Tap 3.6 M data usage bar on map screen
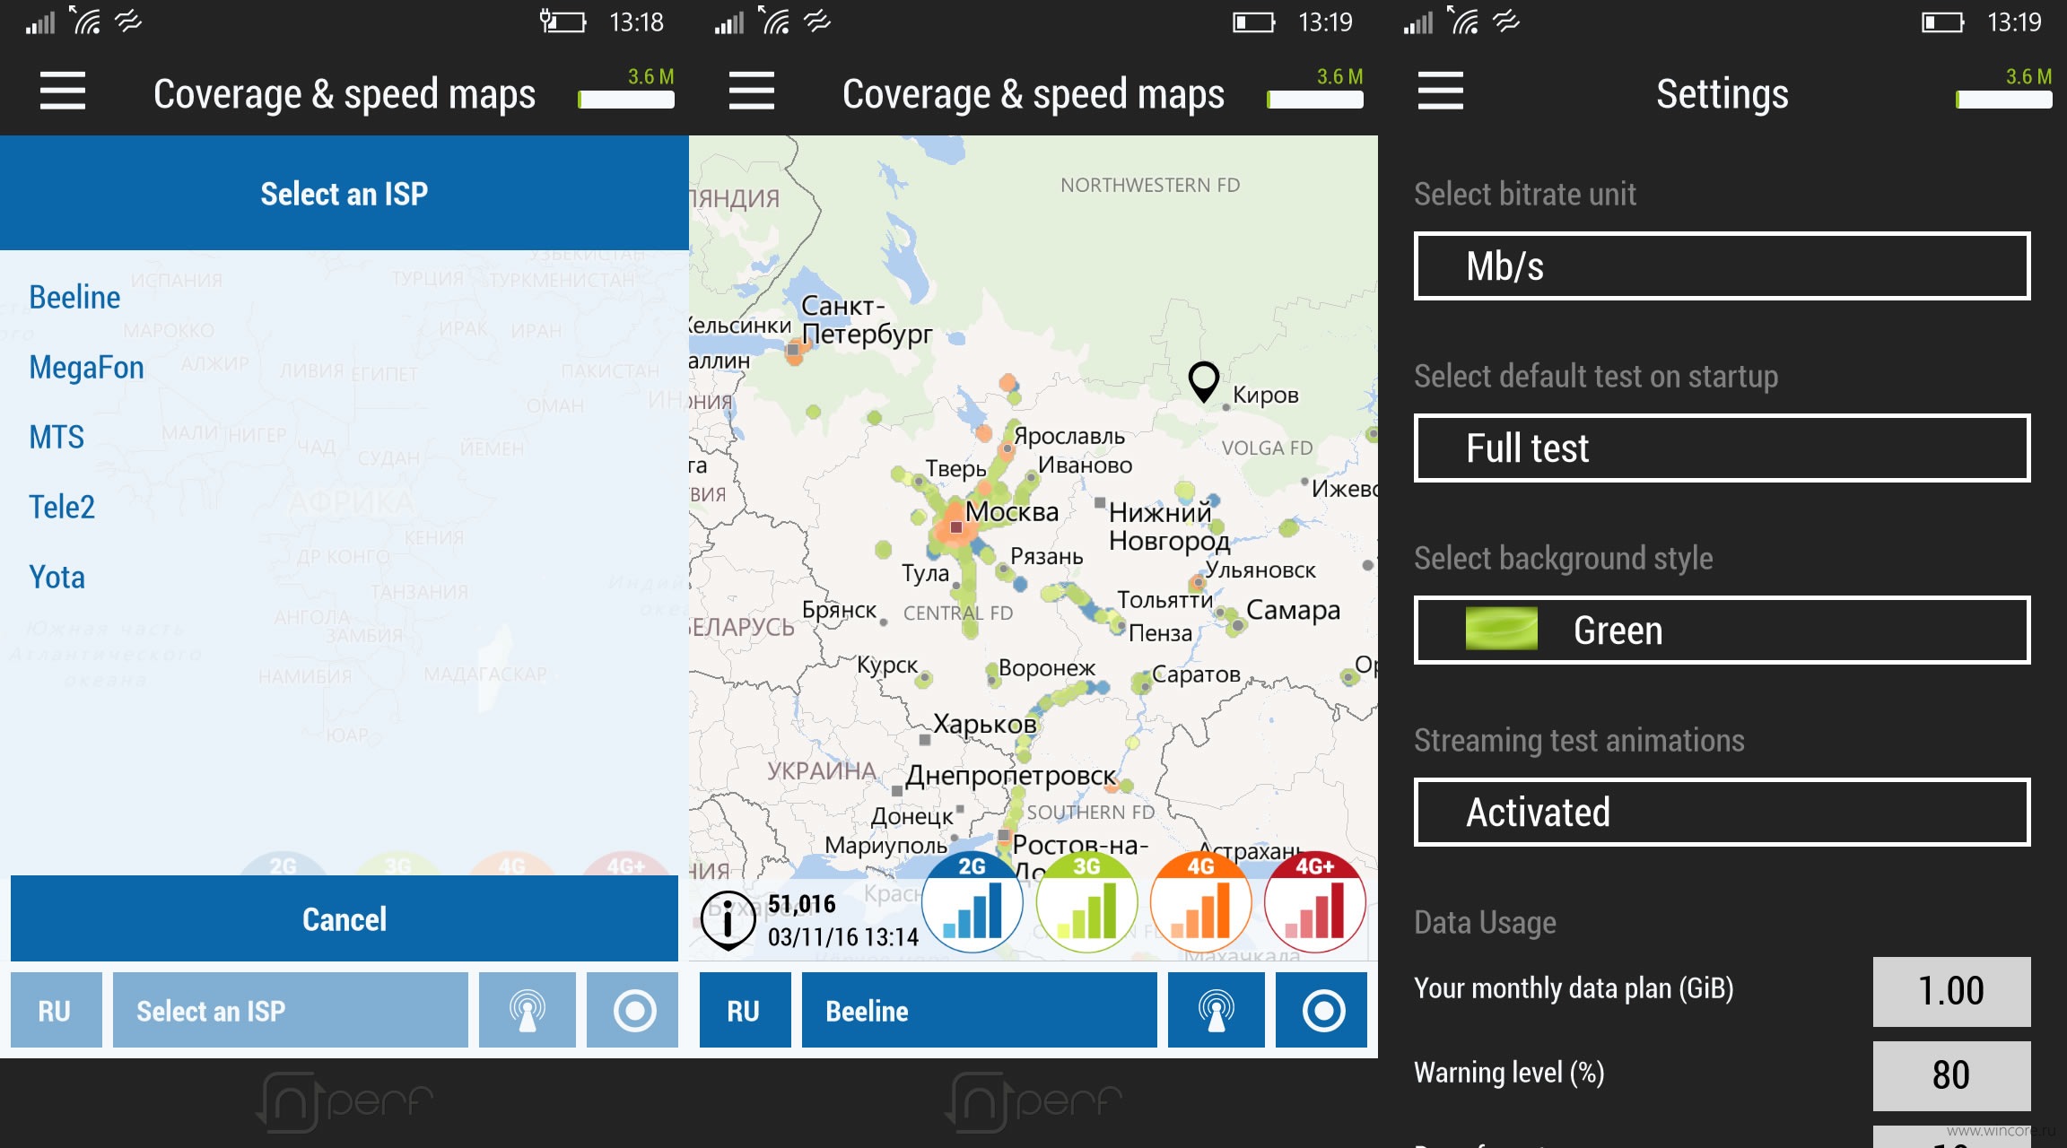The image size is (2067, 1148). [1315, 100]
